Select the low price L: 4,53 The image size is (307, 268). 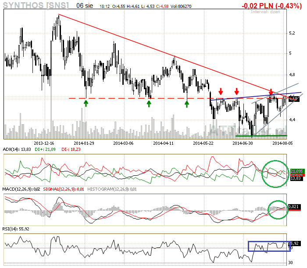coord(148,7)
